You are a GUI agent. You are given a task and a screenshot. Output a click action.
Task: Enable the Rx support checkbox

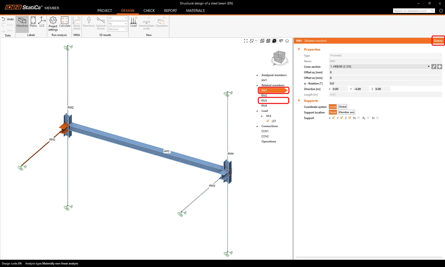(x=359, y=118)
